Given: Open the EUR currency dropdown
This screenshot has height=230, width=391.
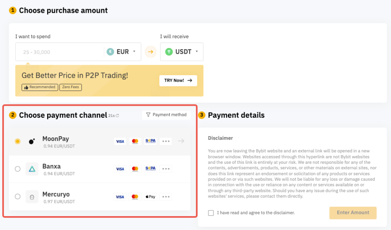Looking at the screenshot, I should click(x=121, y=52).
